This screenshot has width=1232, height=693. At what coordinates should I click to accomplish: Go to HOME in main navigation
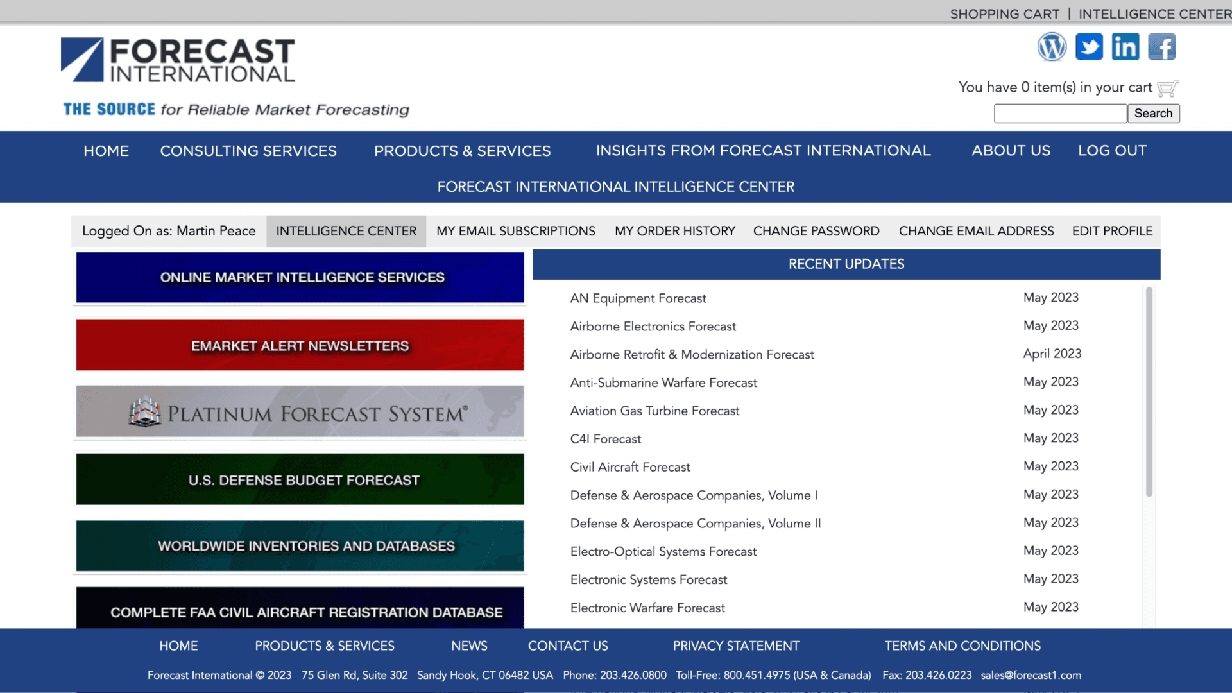click(x=106, y=151)
